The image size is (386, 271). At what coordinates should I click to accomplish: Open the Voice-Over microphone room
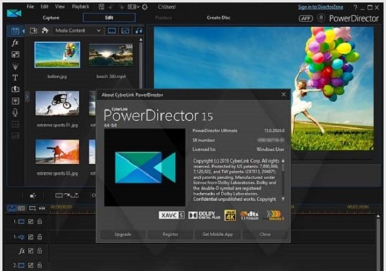[x=15, y=113]
